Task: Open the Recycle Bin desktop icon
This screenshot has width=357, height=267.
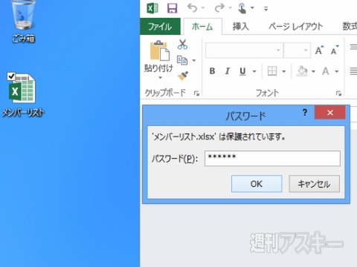Action: pyautogui.click(x=23, y=21)
